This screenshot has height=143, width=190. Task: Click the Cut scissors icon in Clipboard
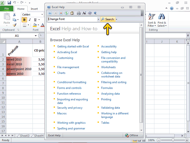15,15
